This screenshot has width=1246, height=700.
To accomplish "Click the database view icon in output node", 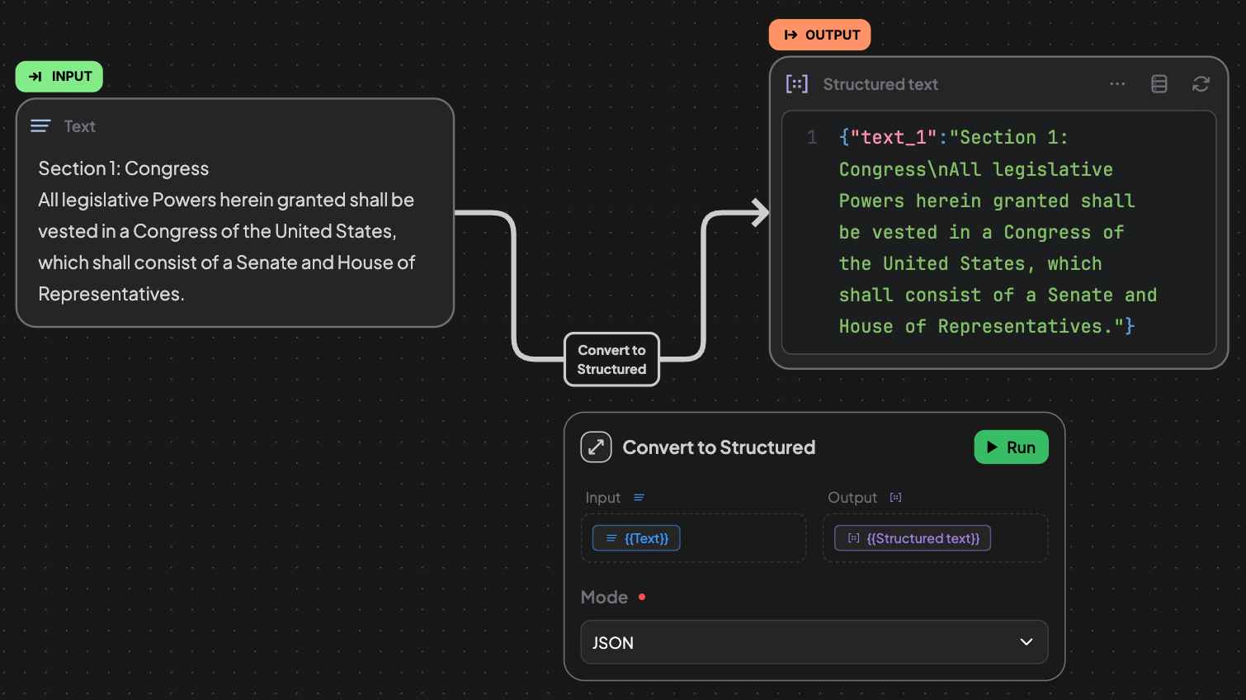I will (1159, 84).
